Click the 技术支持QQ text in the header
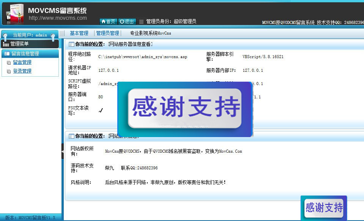This screenshot has height=221, width=364. [340, 22]
